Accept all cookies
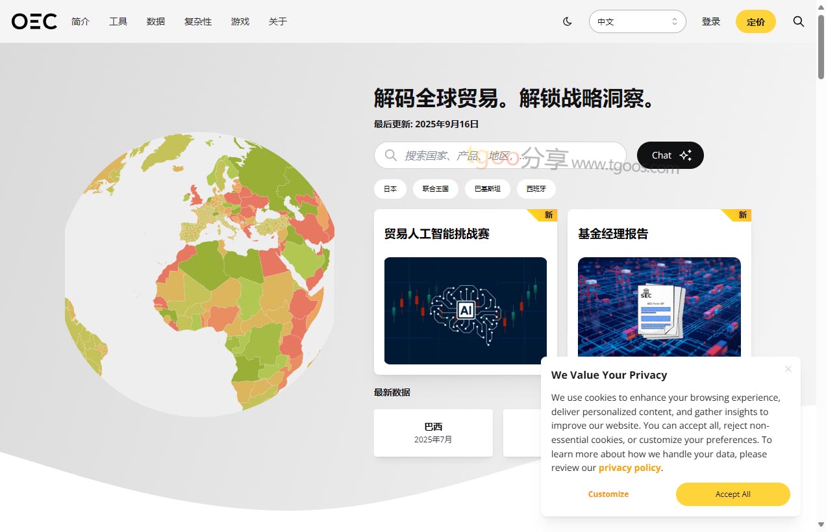 [732, 494]
